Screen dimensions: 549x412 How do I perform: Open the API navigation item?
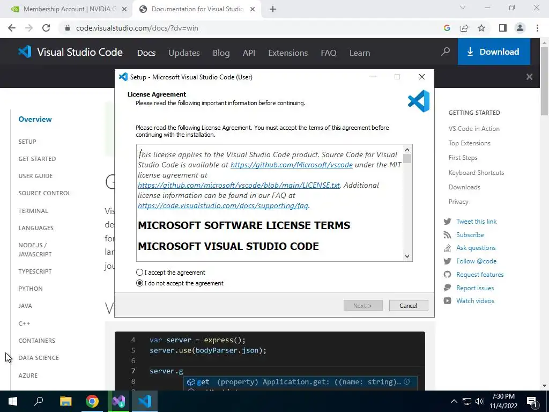coord(249,53)
